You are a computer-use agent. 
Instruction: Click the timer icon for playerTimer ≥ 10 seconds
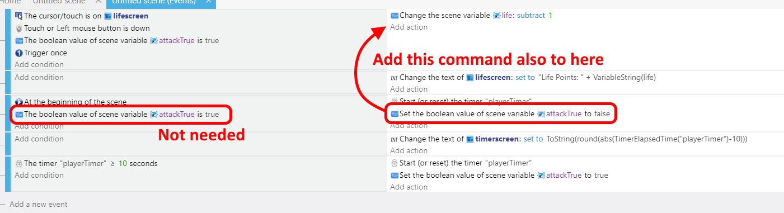point(19,164)
